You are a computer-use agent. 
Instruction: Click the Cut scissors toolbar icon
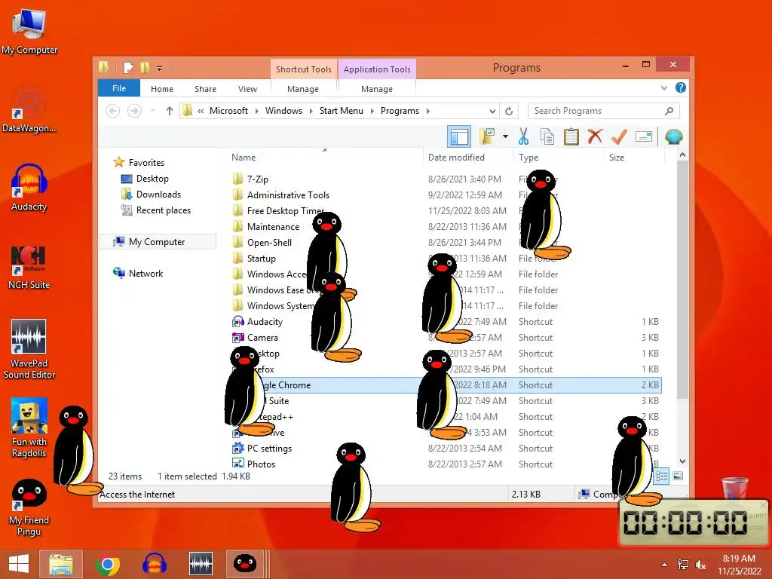[523, 136]
